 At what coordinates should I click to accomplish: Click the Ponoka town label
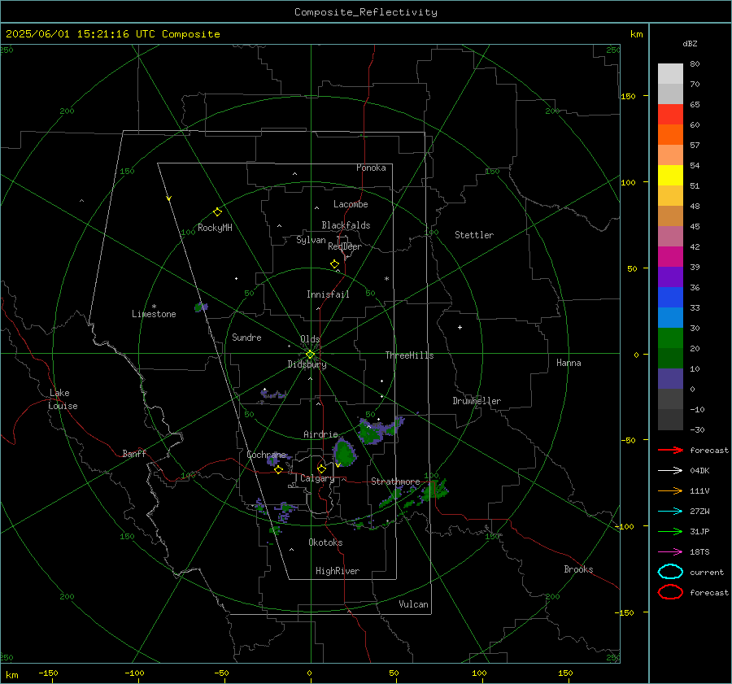(x=371, y=168)
